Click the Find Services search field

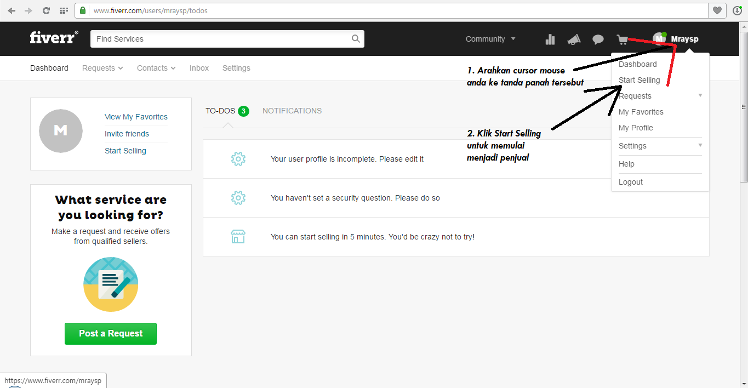pyautogui.click(x=227, y=39)
